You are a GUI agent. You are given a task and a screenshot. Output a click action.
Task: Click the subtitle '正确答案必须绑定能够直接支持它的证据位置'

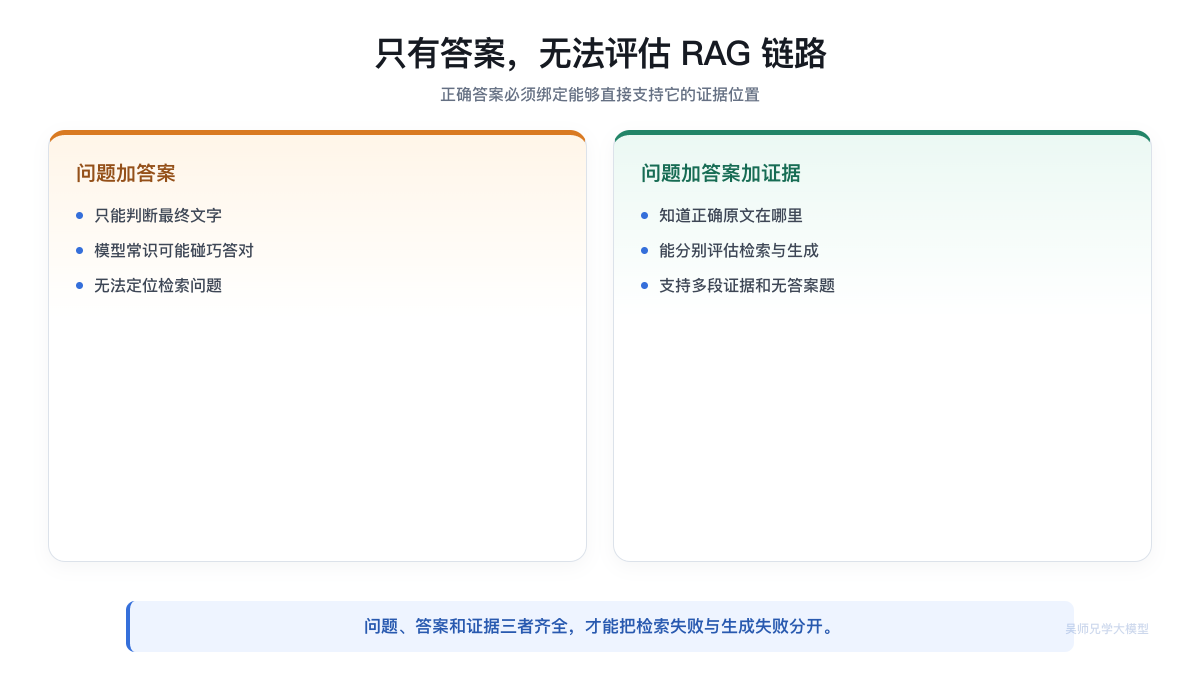[x=600, y=94]
